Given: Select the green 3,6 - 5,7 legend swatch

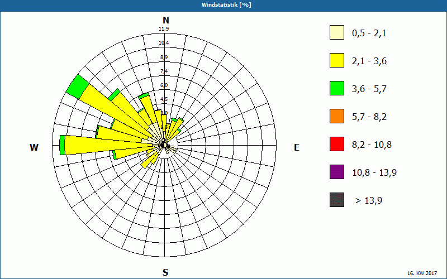Looking at the screenshot, I should [x=337, y=88].
